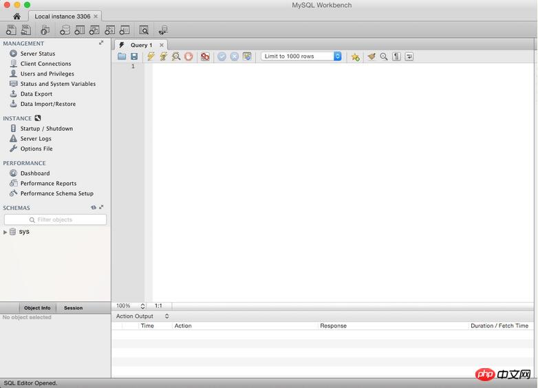Switch to the Object Info tab
Viewport: 538px width, 388px height.
pos(37,308)
